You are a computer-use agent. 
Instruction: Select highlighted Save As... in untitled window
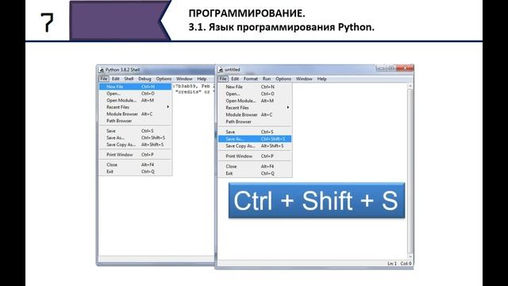[x=255, y=139]
